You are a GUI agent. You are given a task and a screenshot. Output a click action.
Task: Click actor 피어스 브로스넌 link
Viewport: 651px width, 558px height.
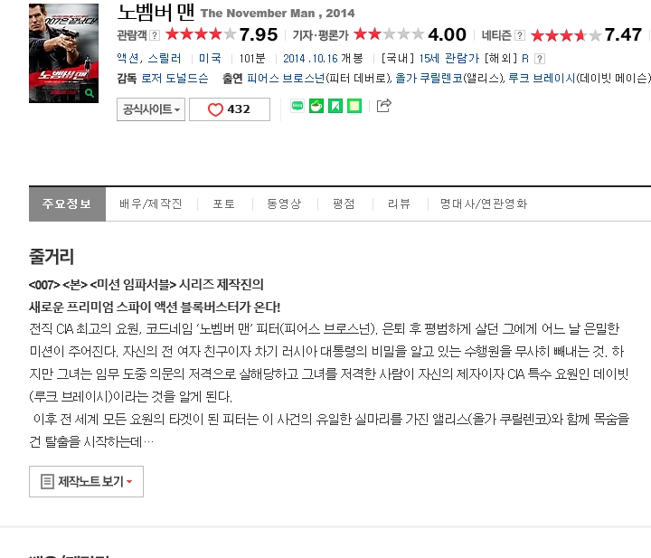pos(286,78)
